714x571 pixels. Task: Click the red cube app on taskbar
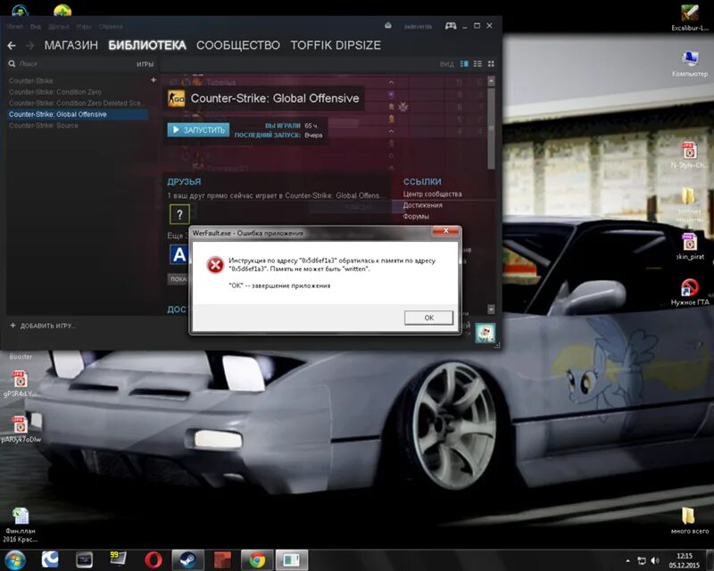[x=222, y=559]
